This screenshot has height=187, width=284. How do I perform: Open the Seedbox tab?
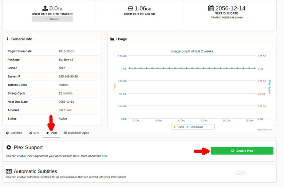pos(14,133)
